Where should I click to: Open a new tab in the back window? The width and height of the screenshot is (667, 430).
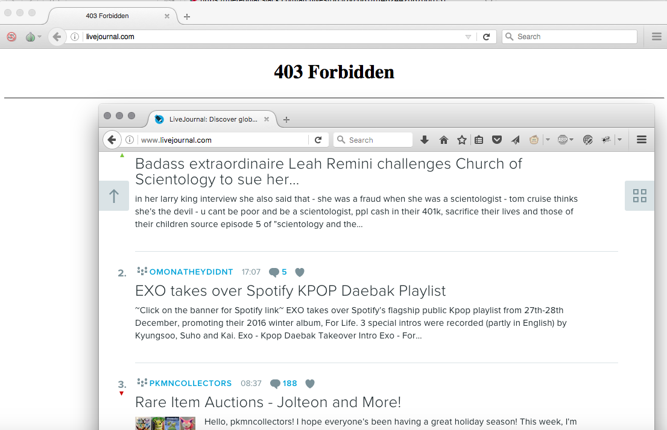(x=187, y=17)
